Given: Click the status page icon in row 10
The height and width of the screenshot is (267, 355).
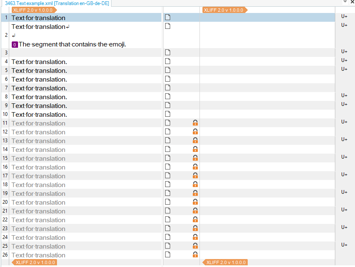Looking at the screenshot, I should point(168,114).
